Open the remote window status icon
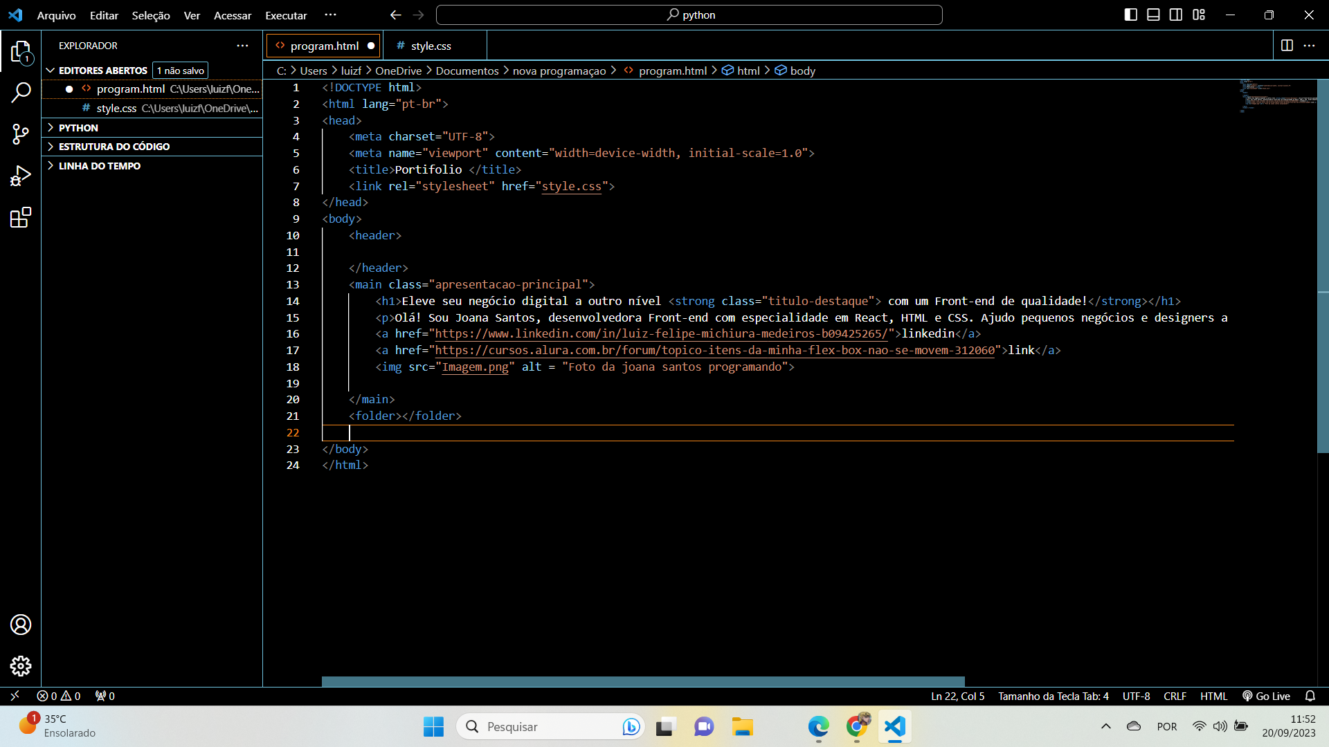 click(15, 696)
